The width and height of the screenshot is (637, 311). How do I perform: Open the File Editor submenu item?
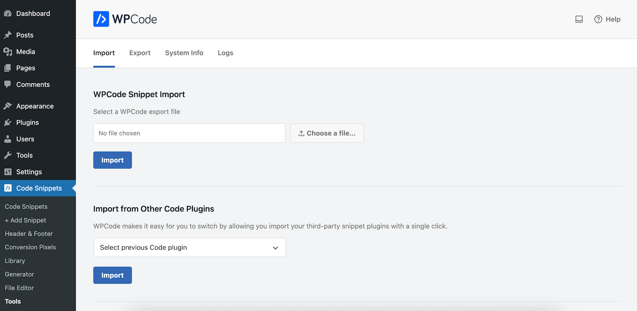(x=19, y=288)
